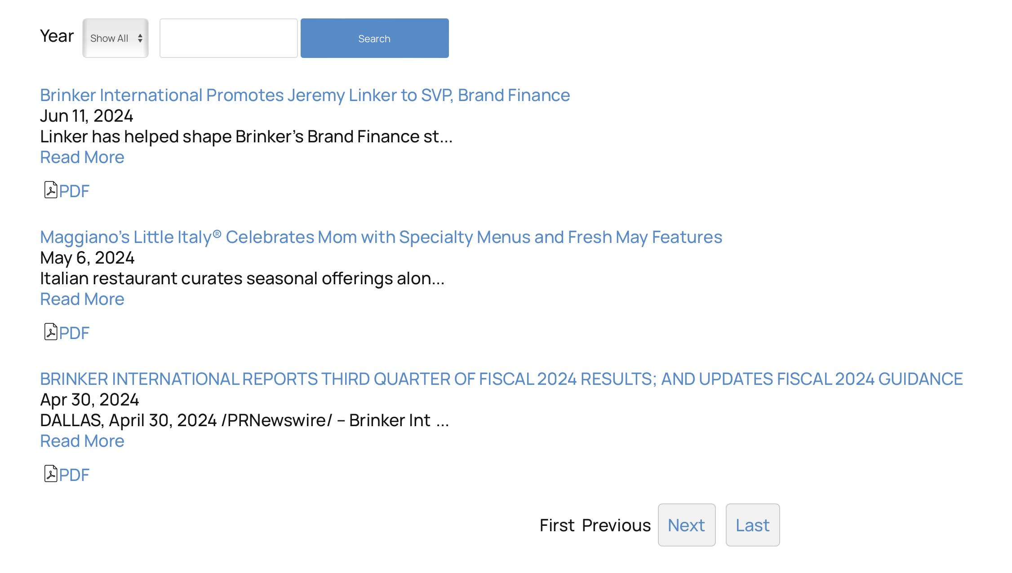Open Maggiano's Little Italy Celebrates Mom article
This screenshot has height=573, width=1012.
coord(381,237)
